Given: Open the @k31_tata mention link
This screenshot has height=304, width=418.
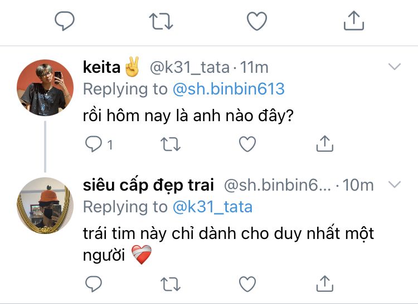Looking at the screenshot, I should [x=212, y=207].
